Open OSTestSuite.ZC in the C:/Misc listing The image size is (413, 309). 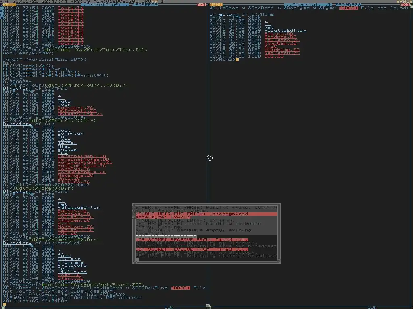click(80, 114)
